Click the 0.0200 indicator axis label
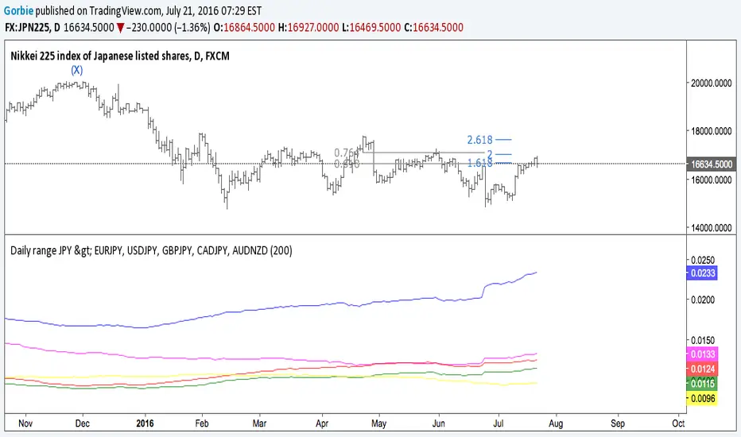The height and width of the screenshot is (437, 741). 703,300
